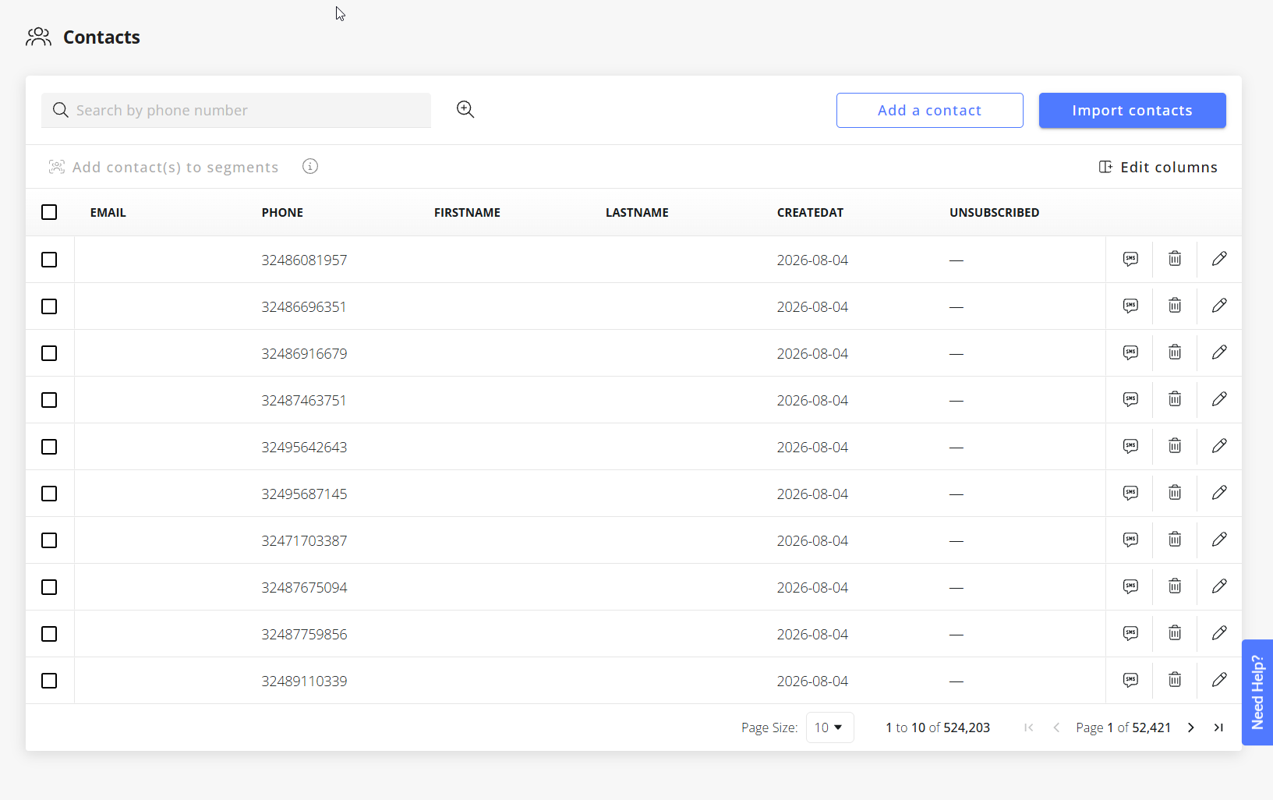Open the Need Help? side tab

pos(1257,692)
